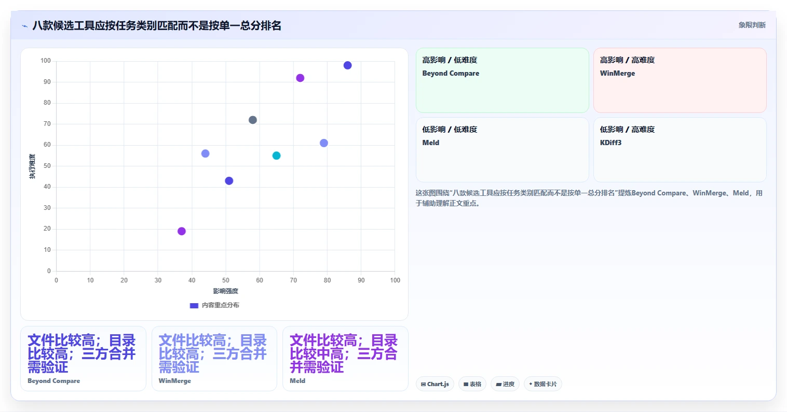Image resolution: width=787 pixels, height=412 pixels.
Task: Click the description paragraph below the quadrants
Action: 589,198
